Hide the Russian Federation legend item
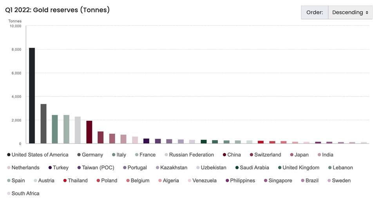The image size is (382, 200). click(x=191, y=155)
